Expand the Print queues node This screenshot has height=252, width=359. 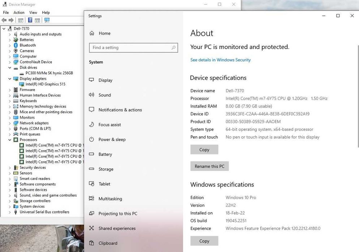[x=10, y=134]
